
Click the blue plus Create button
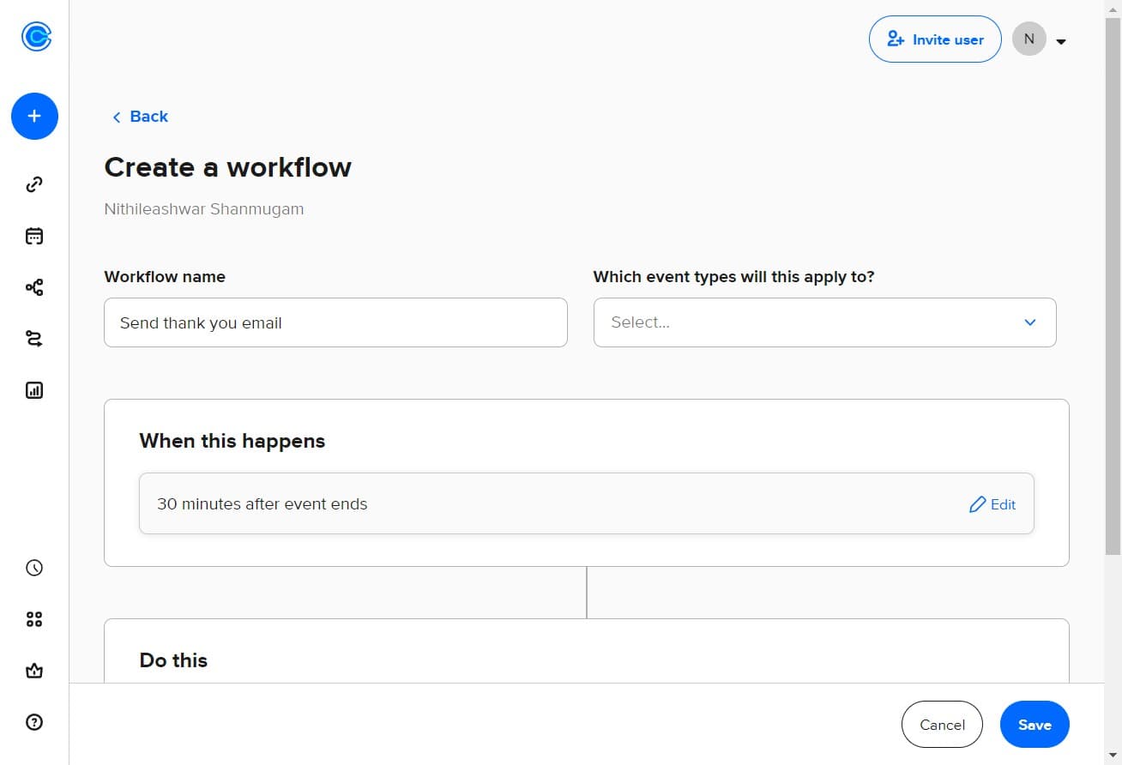point(34,116)
